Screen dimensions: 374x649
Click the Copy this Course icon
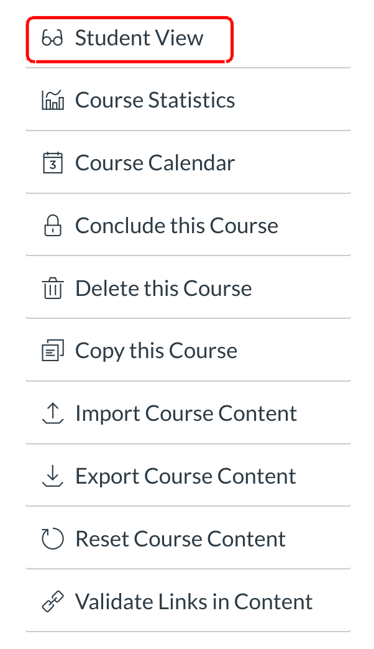52,351
